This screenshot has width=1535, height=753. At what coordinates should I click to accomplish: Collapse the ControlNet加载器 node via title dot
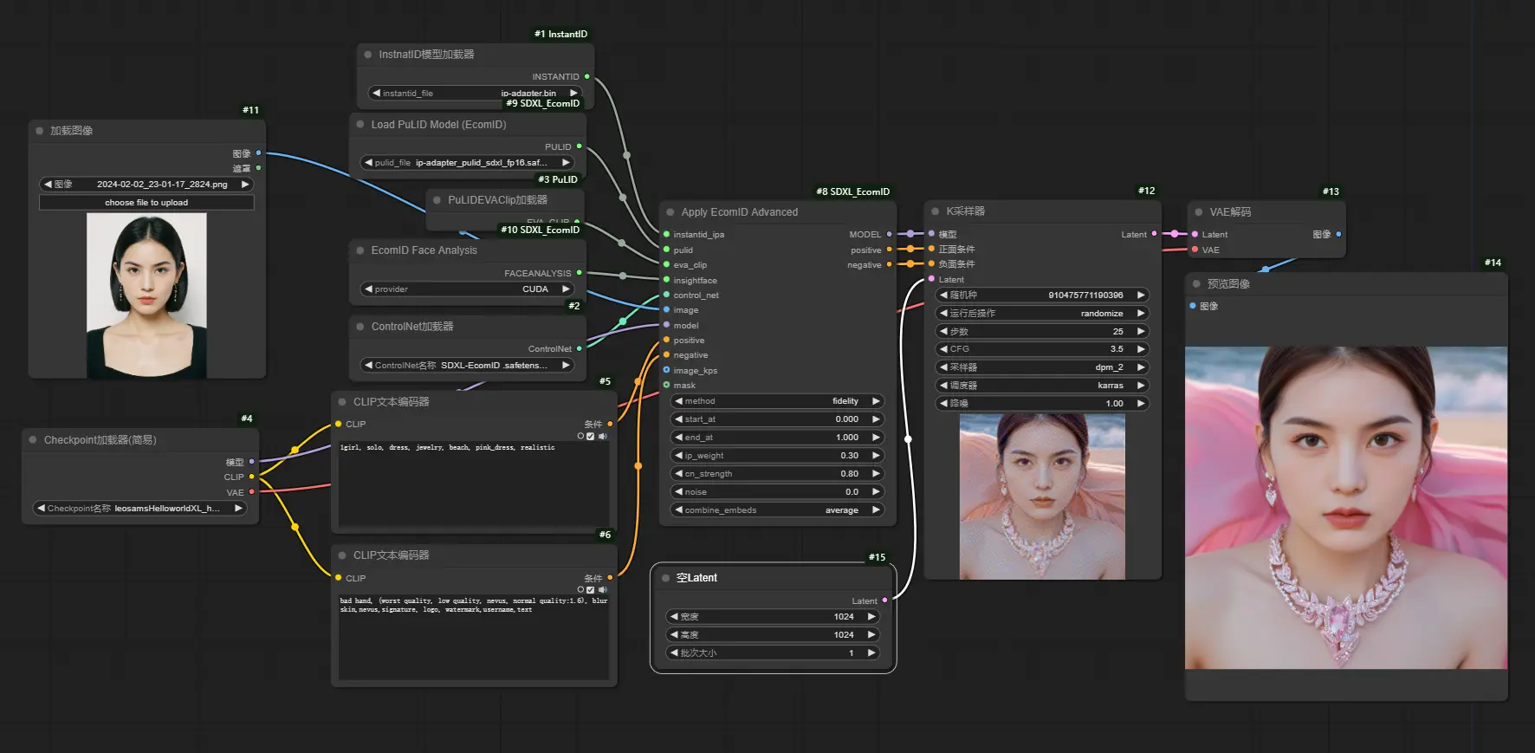point(360,327)
